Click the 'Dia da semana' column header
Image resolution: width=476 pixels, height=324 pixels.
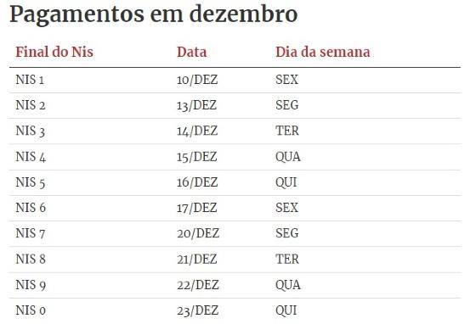pos(323,52)
